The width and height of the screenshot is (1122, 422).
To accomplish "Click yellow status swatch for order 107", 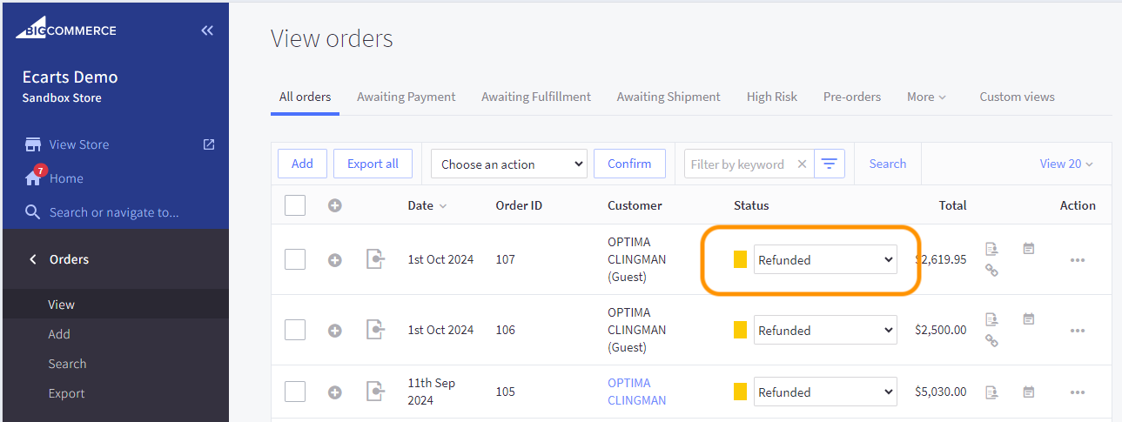I will (741, 259).
